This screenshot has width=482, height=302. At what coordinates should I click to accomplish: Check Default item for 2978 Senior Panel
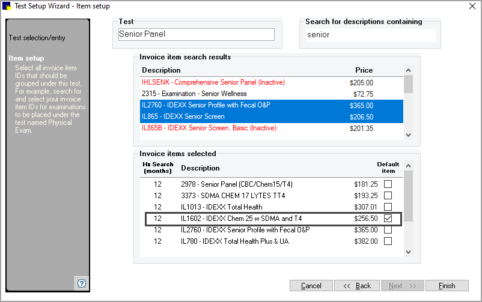388,184
